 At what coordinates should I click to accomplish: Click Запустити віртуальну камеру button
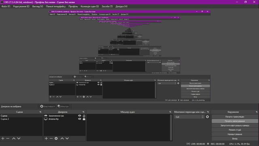point(235,125)
